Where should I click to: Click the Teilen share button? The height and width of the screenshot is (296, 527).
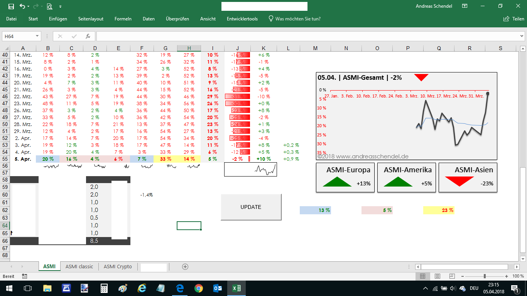pyautogui.click(x=513, y=19)
